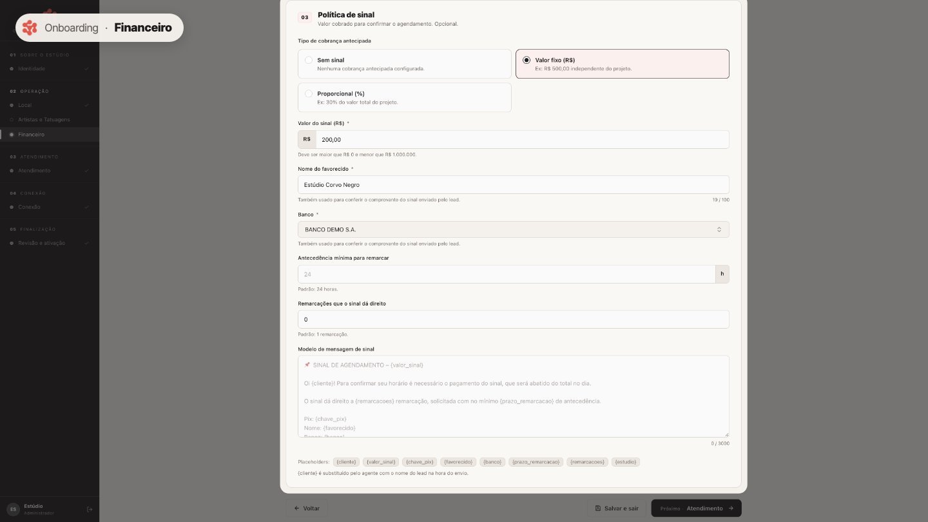Click the Salvar e sair button

pos(617,508)
